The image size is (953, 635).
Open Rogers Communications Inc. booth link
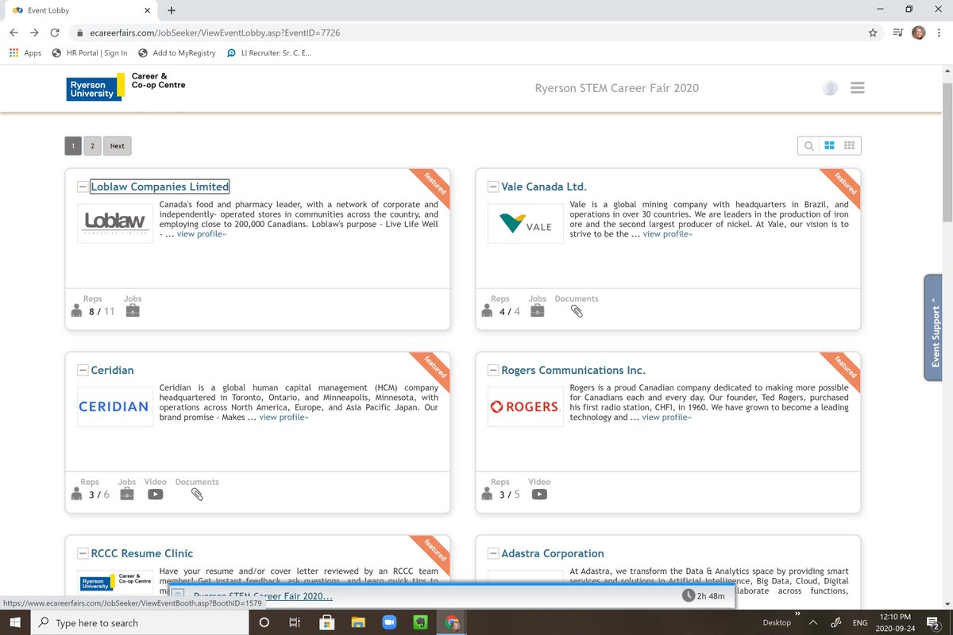pyautogui.click(x=573, y=371)
